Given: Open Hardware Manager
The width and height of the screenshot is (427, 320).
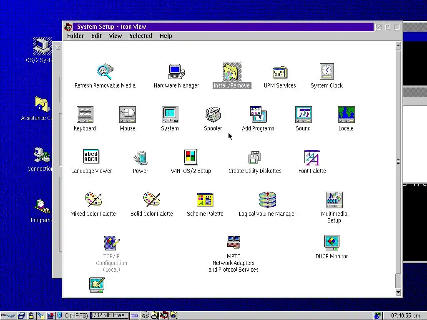Looking at the screenshot, I should point(176,72).
